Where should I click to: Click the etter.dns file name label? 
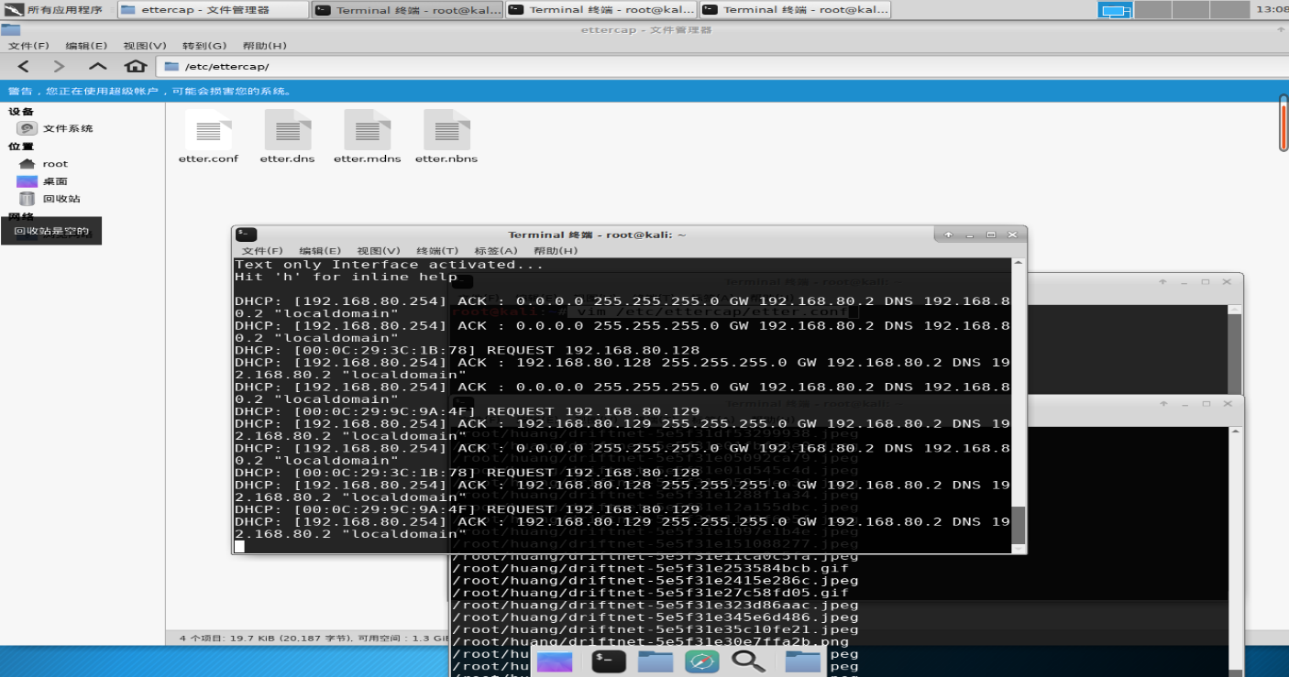[x=288, y=158]
